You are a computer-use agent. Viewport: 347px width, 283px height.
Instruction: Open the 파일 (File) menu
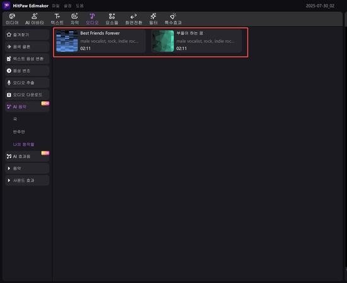[55, 6]
